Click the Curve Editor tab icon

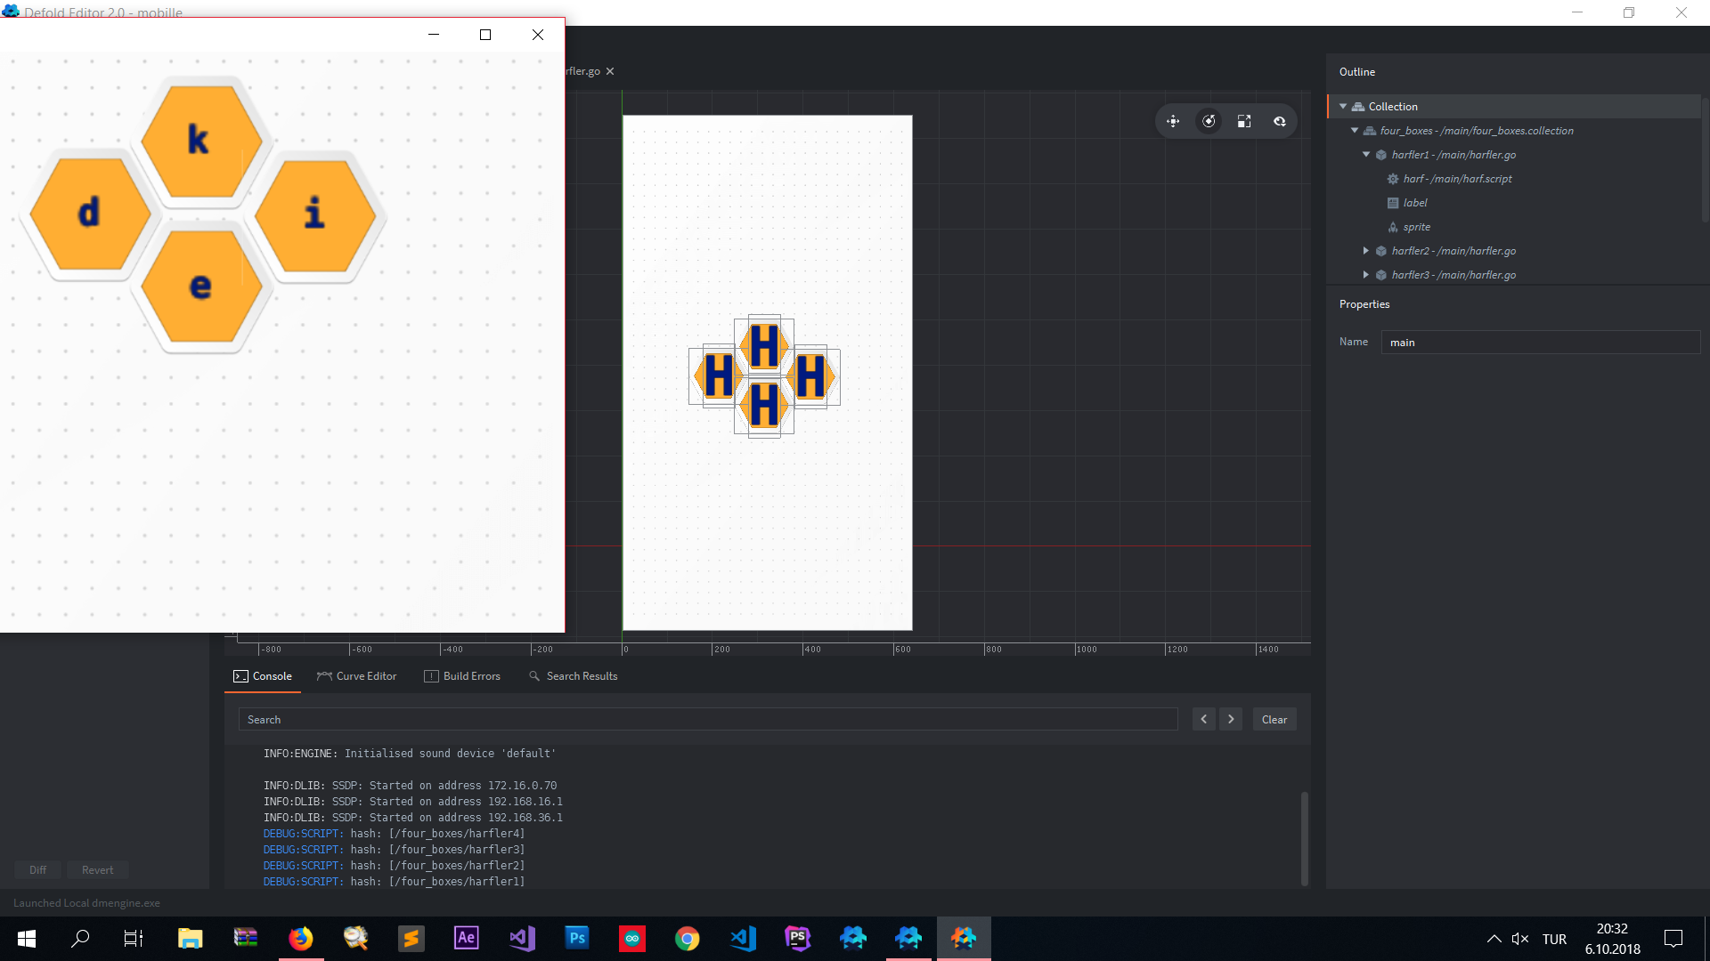click(x=324, y=676)
